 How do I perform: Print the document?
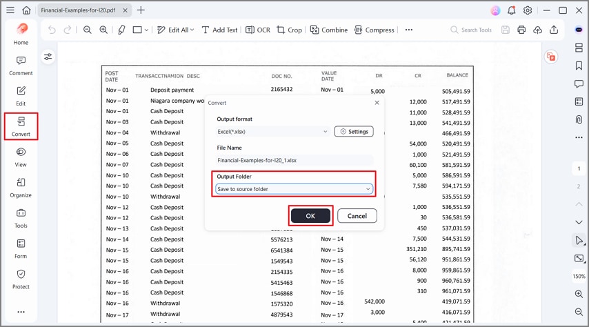point(521,30)
